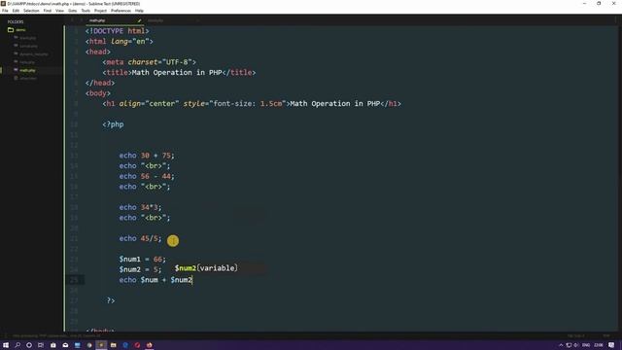
Task: Open the Selection menu
Action: pos(31,11)
